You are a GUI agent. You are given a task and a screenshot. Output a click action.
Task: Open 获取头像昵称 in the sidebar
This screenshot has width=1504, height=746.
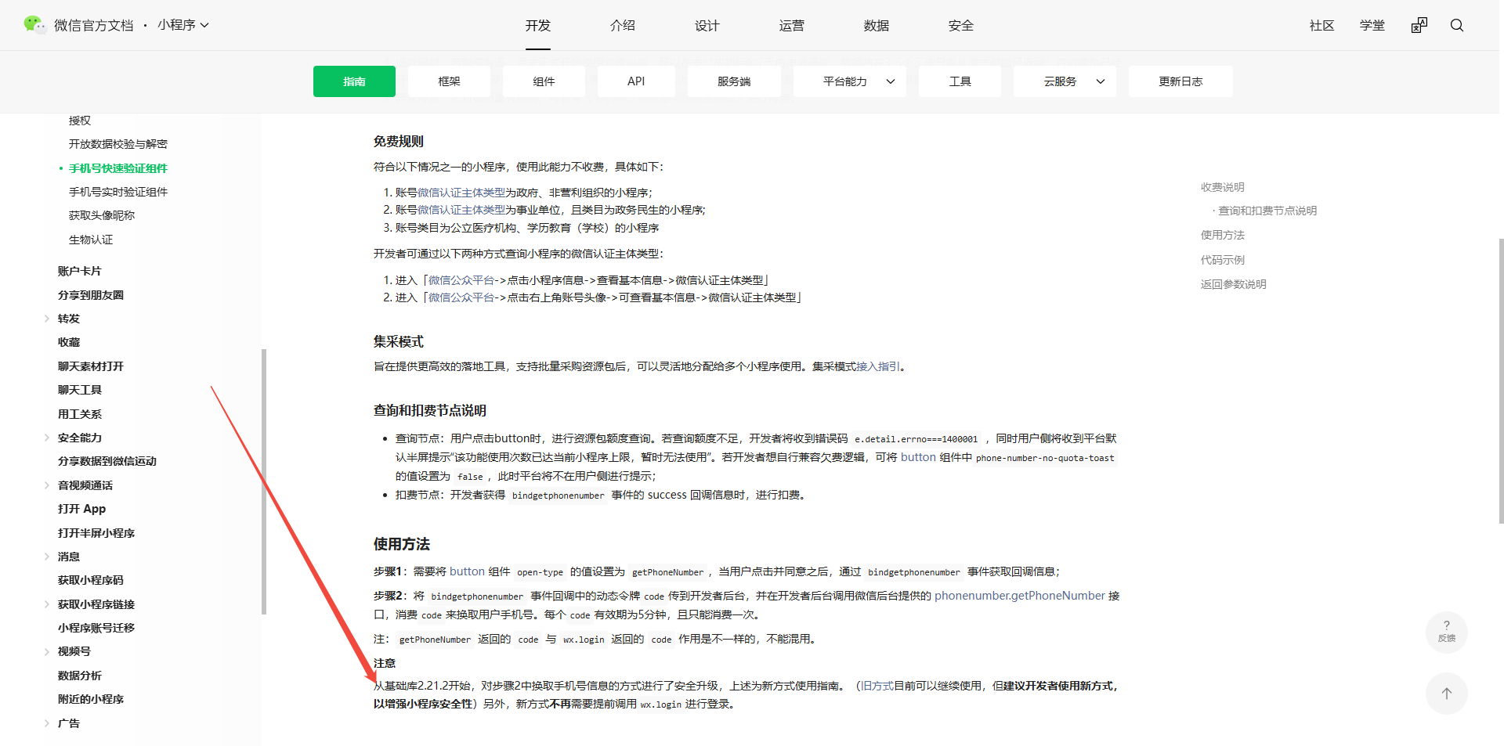click(102, 215)
